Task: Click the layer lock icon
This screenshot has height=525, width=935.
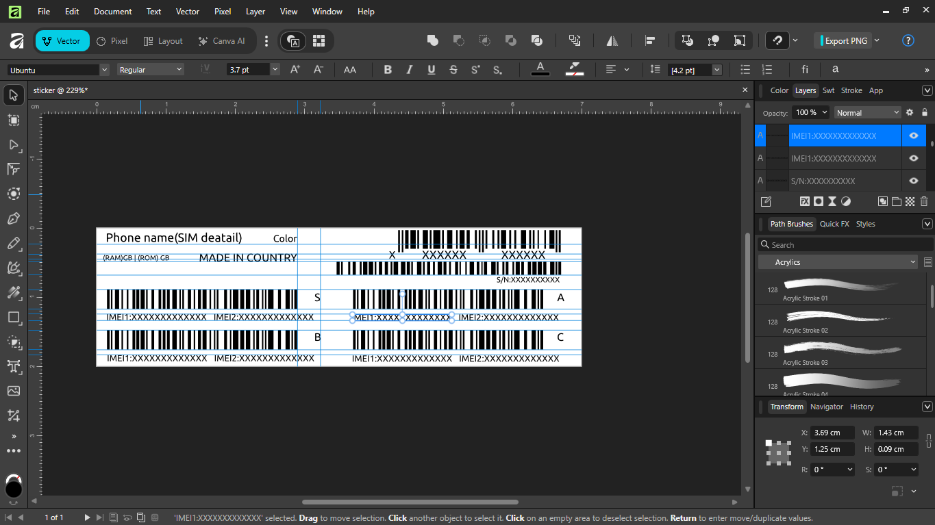Action: tap(925, 112)
